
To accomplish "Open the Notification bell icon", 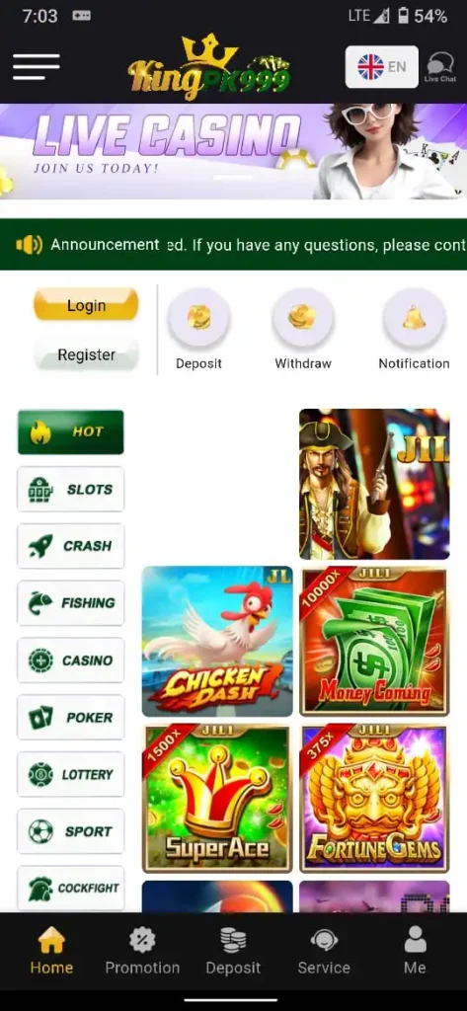I will pyautogui.click(x=414, y=318).
